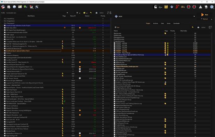Switch to the Data tab
The image size is (215, 137).
tap(162, 23)
